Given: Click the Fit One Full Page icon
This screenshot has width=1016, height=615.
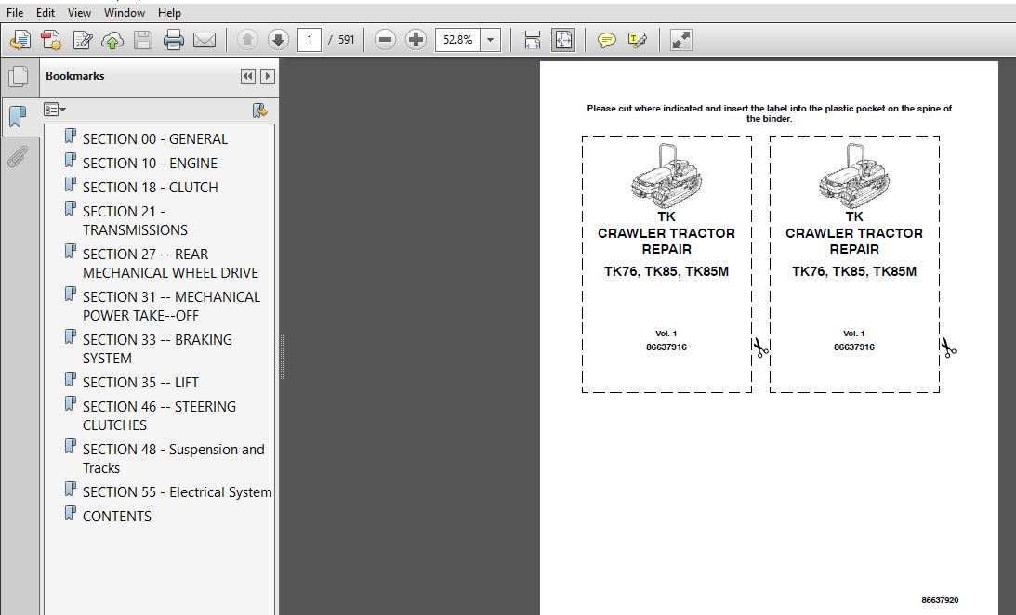Looking at the screenshot, I should 563,40.
